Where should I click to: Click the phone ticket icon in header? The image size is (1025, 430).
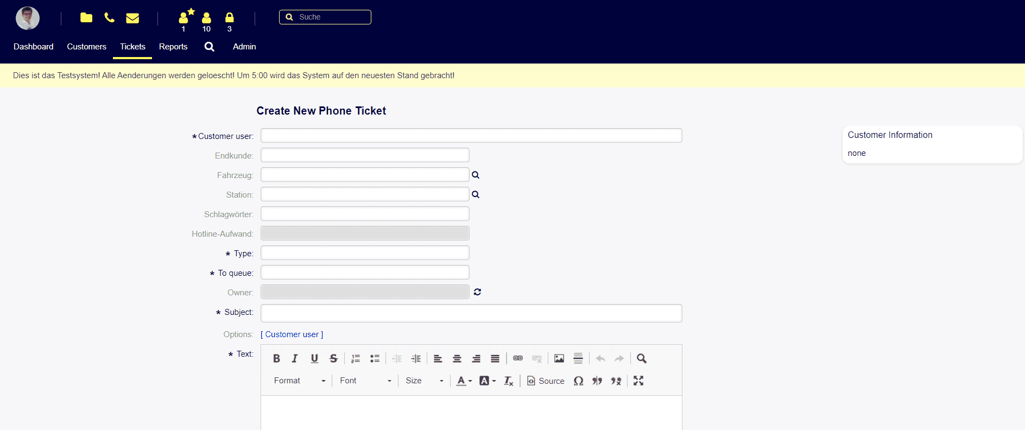109,18
